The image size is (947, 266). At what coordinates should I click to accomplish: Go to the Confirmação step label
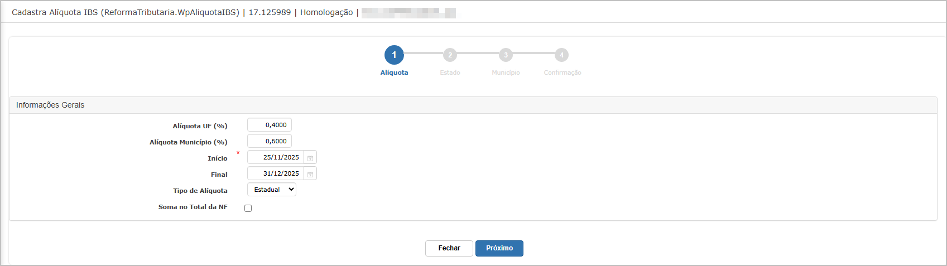coord(563,72)
